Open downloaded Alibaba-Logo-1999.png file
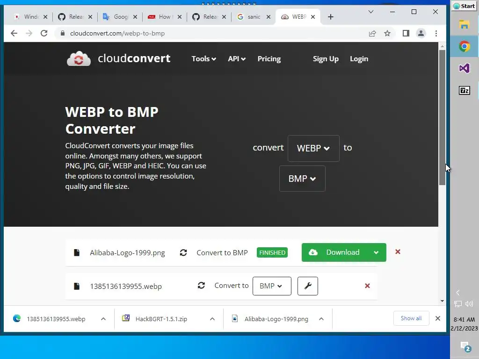 276,319
